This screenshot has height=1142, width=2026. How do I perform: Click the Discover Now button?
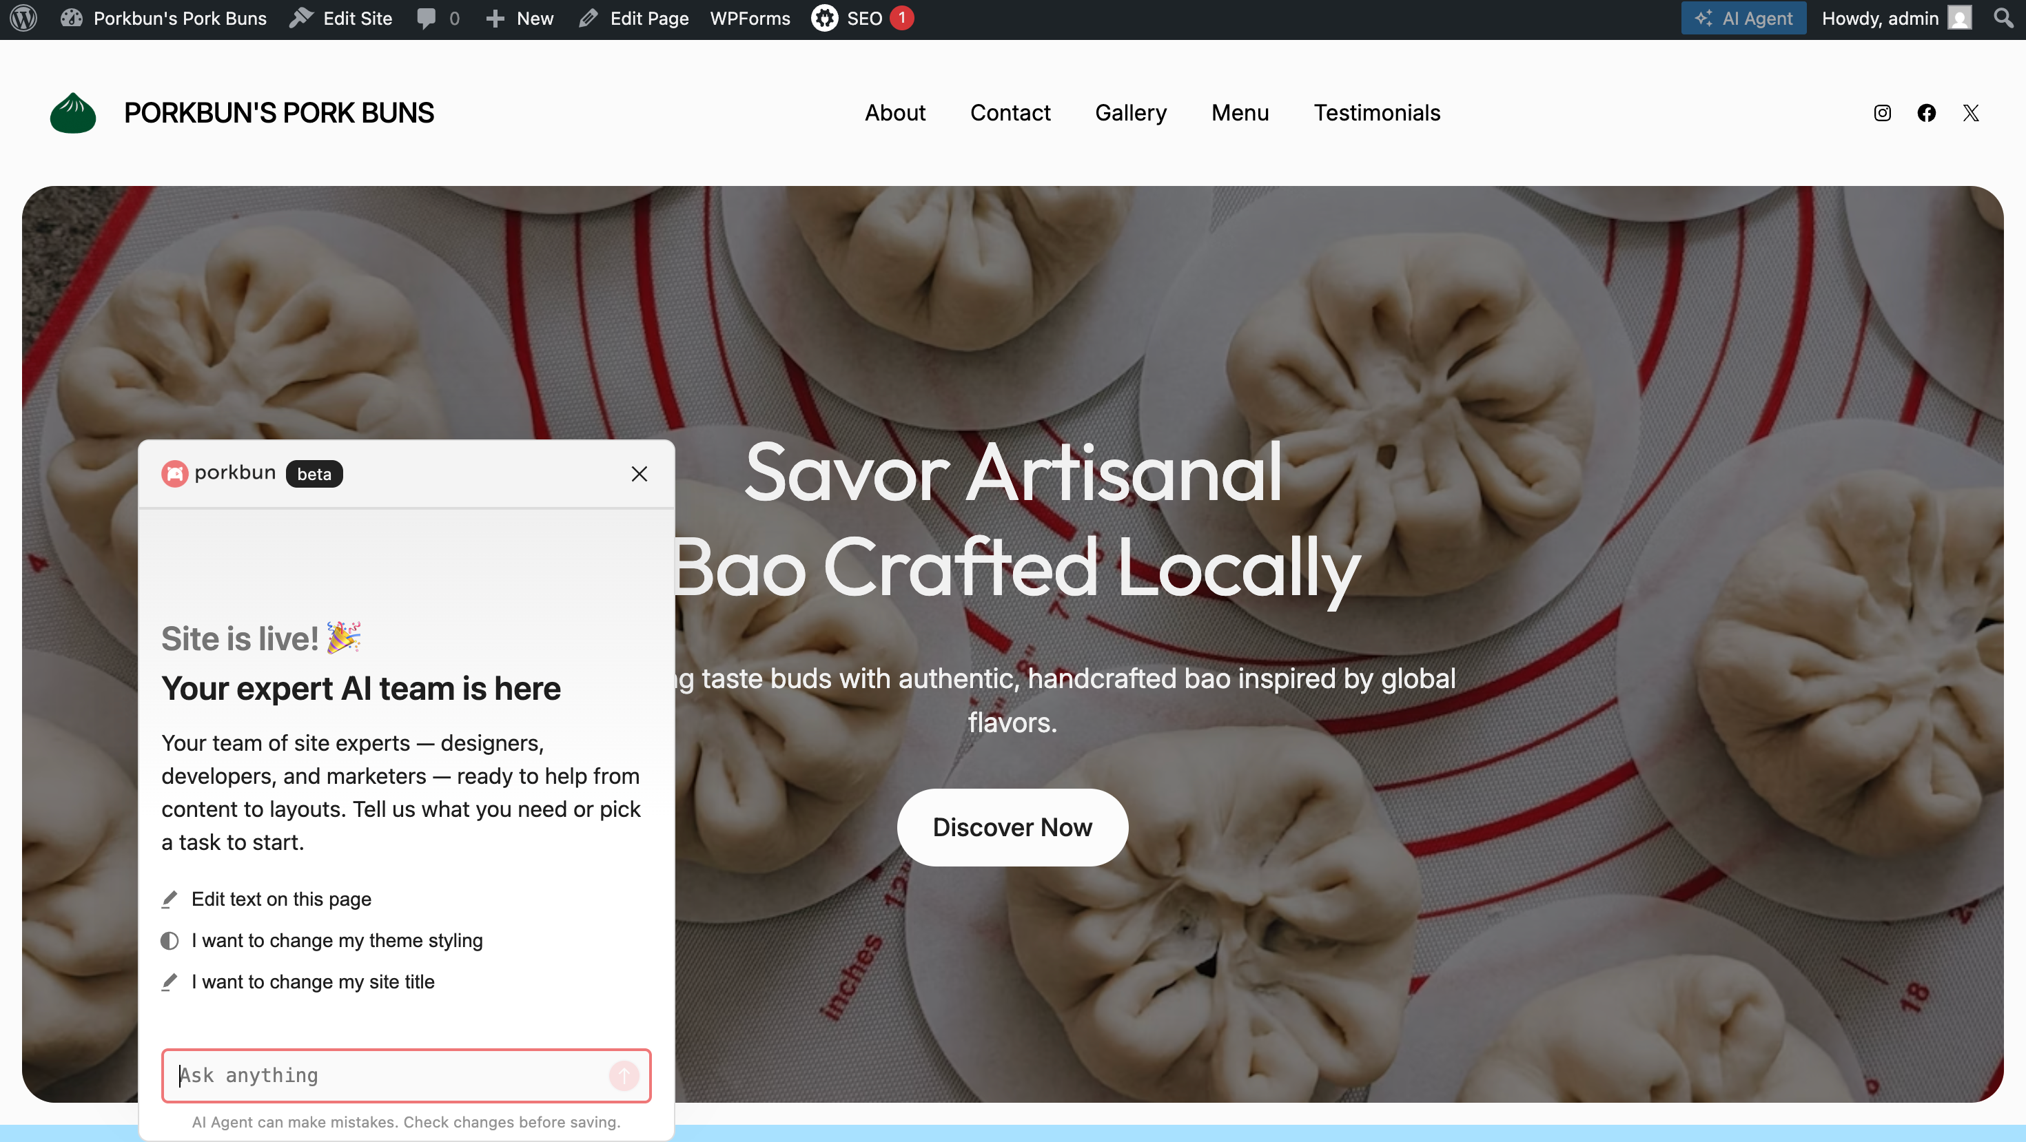click(1012, 828)
